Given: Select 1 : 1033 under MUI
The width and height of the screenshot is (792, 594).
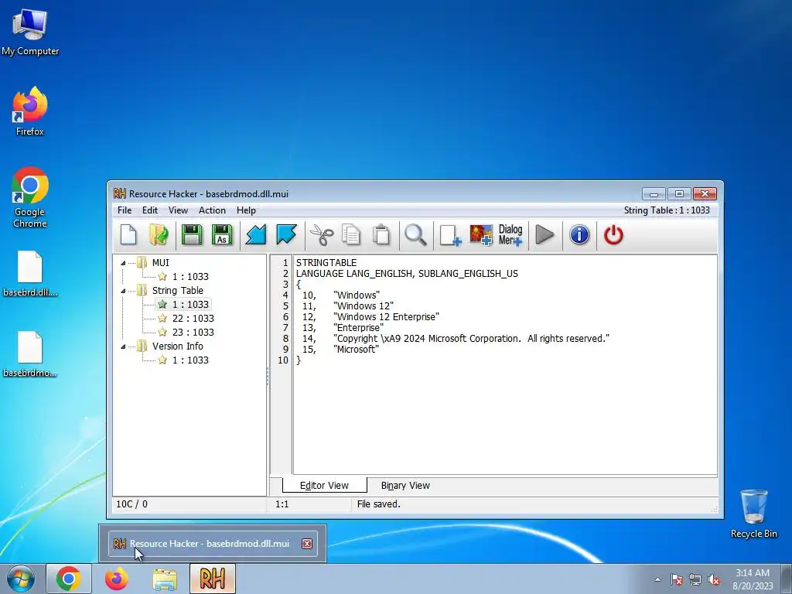Looking at the screenshot, I should click(190, 276).
